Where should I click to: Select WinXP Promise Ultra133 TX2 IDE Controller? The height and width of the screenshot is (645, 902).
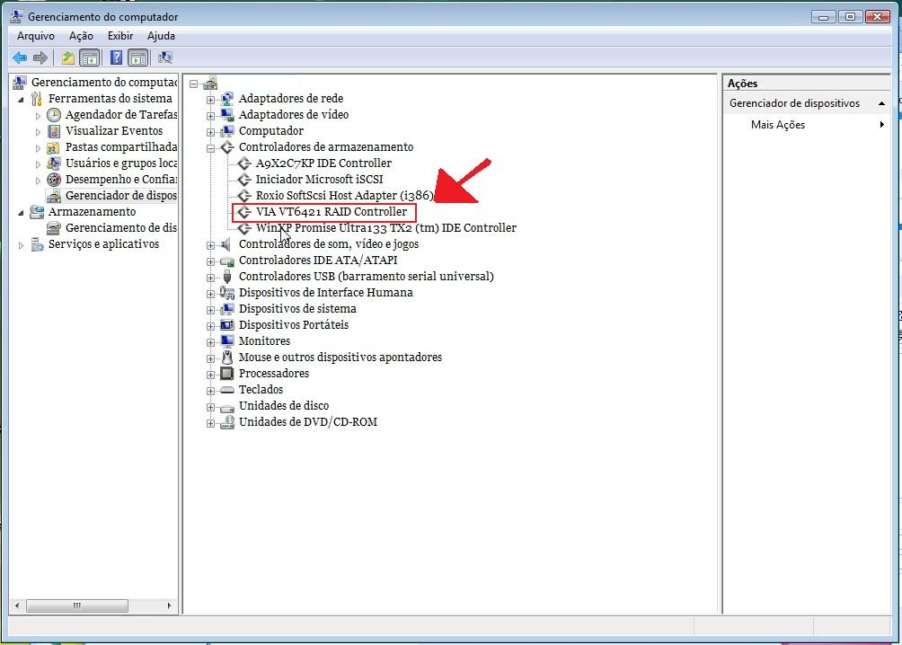coord(386,228)
